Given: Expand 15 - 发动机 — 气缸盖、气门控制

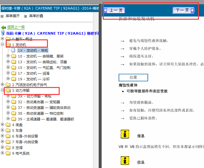Looking at the screenshot, I should coord(8,67).
